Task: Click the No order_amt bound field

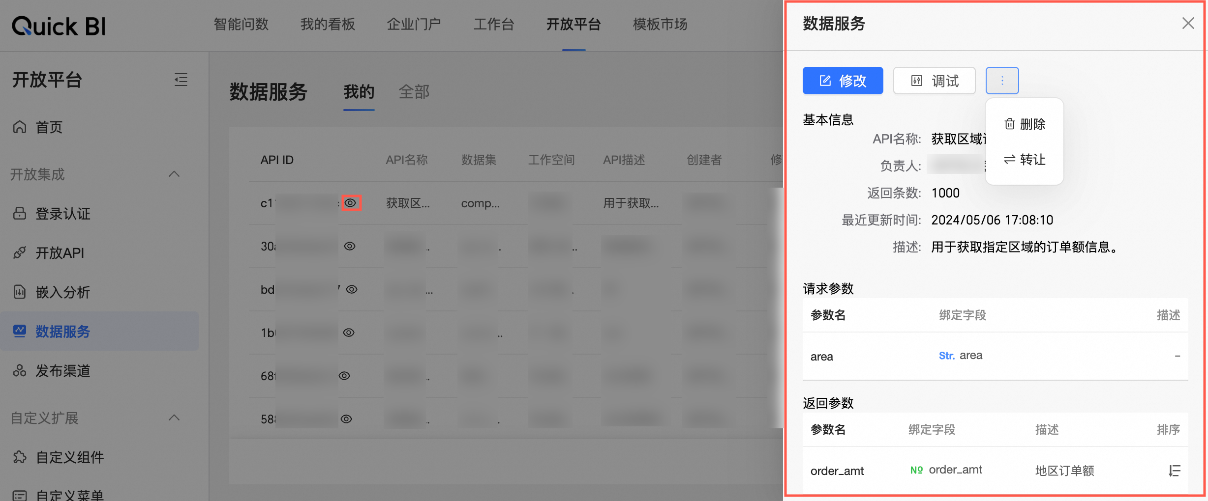Action: pyautogui.click(x=946, y=470)
